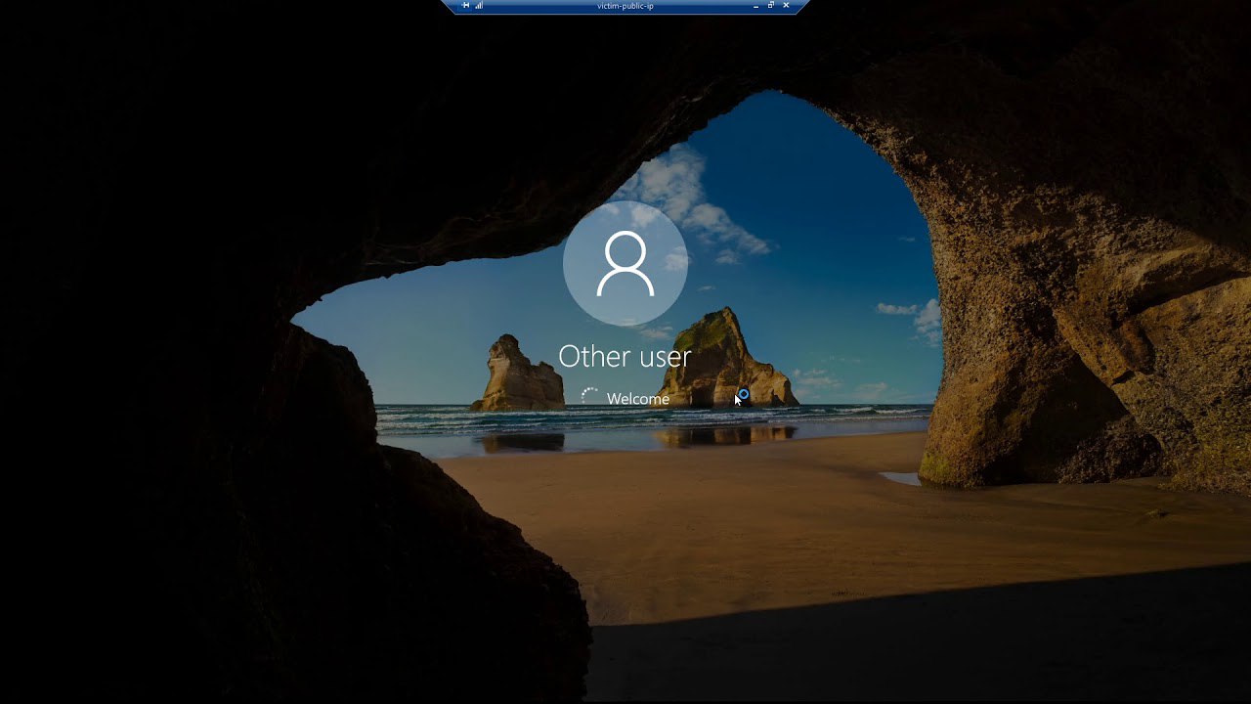Restore down the remote desktop window
This screenshot has width=1251, height=704.
click(771, 5)
